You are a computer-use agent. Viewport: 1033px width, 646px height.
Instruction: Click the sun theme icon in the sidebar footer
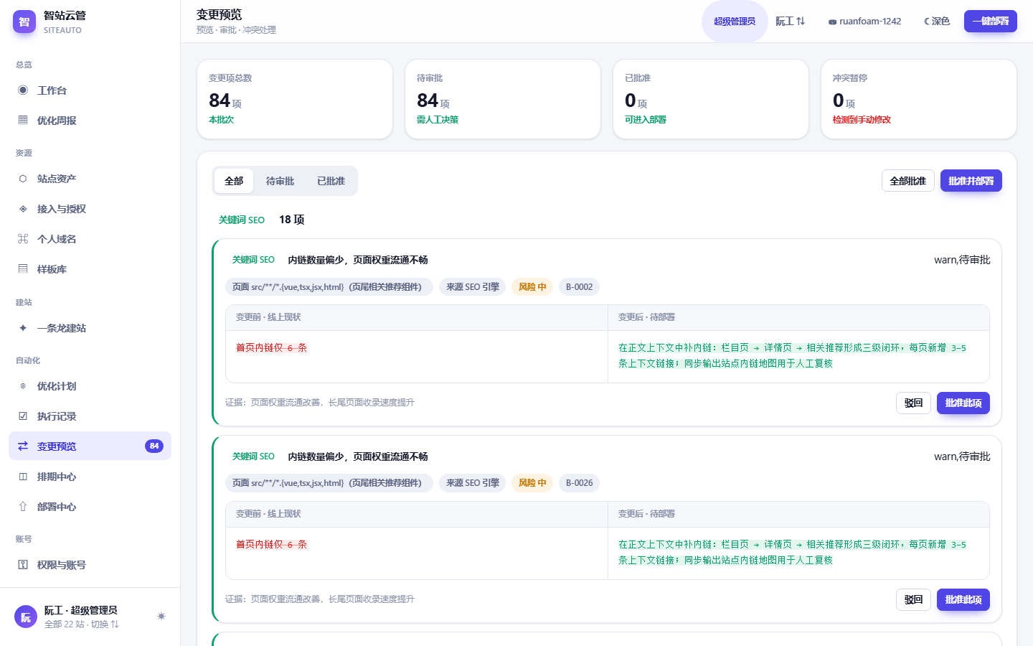[161, 617]
